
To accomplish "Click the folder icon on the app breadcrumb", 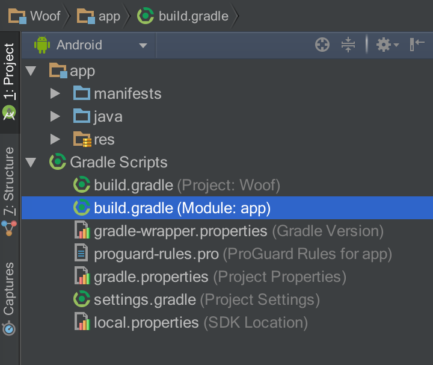I will click(86, 16).
